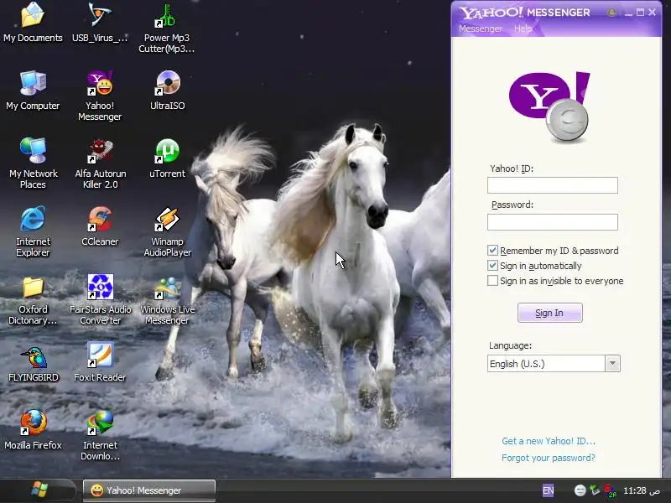671x503 pixels.
Task: Uncheck Remember my ID & password
Action: tap(492, 250)
